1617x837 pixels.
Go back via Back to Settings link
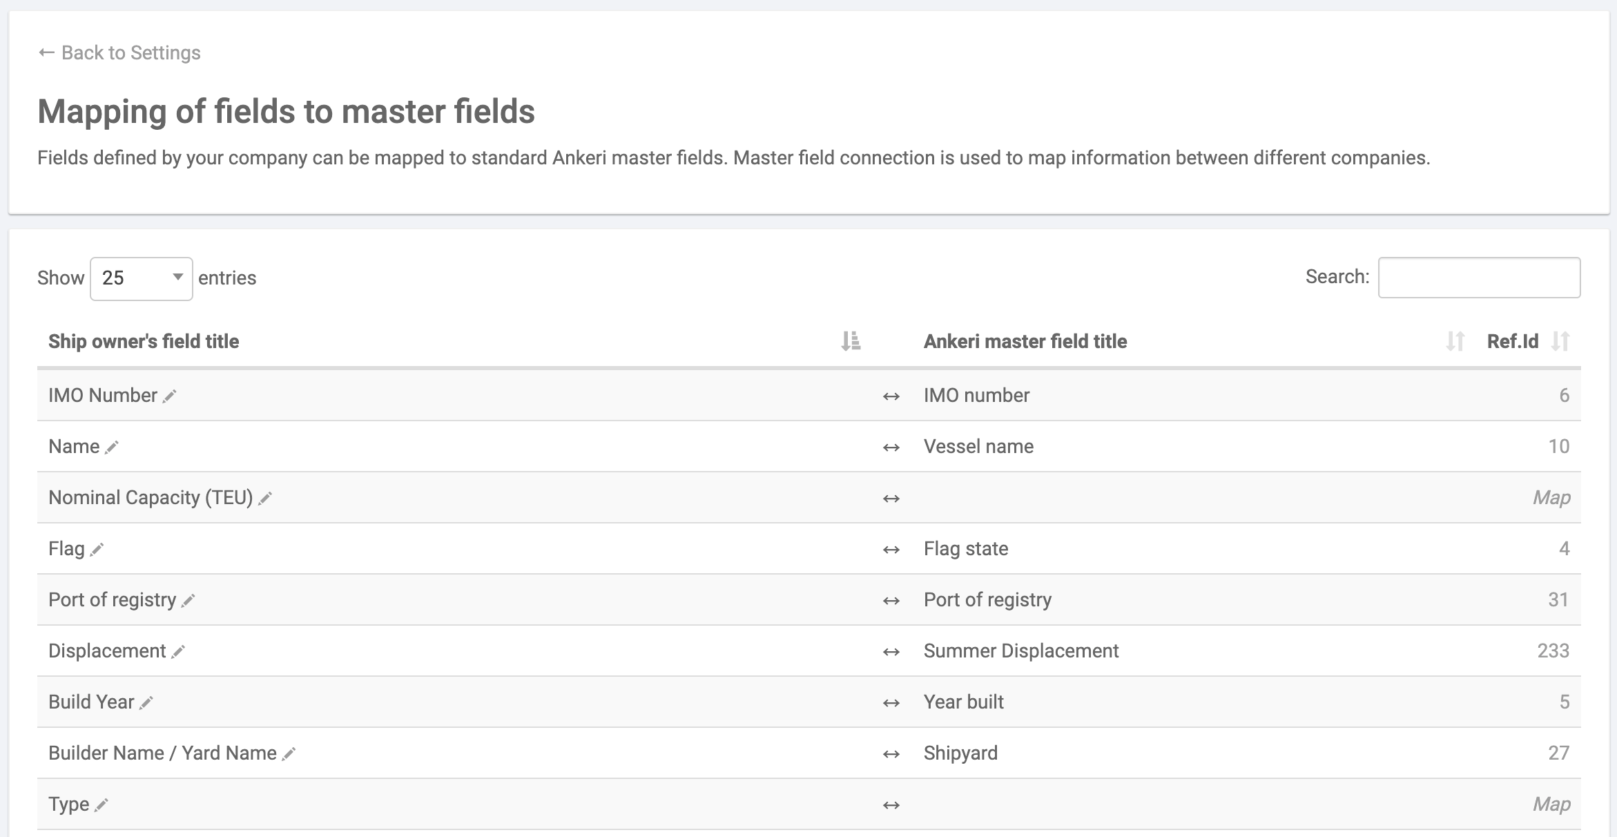pyautogui.click(x=119, y=53)
